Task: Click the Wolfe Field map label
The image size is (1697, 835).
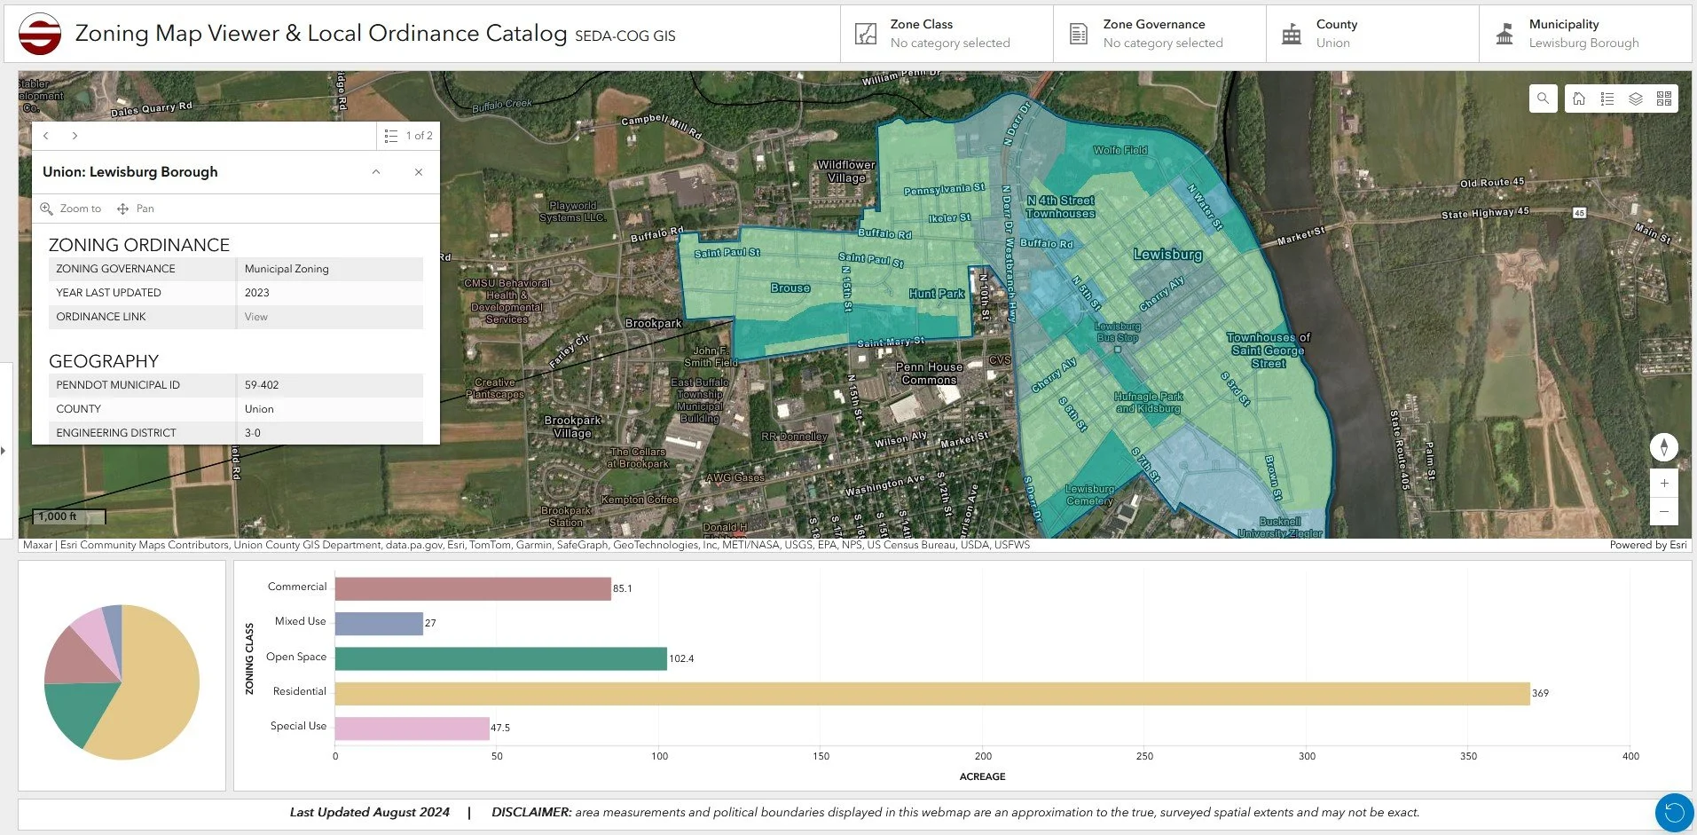Action: (1120, 150)
